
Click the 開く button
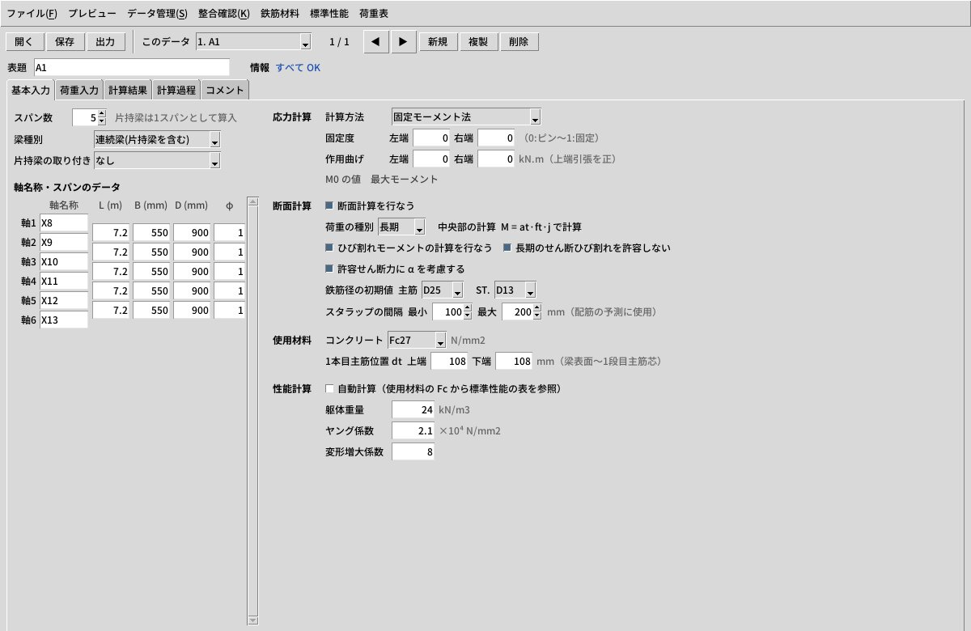click(x=25, y=42)
